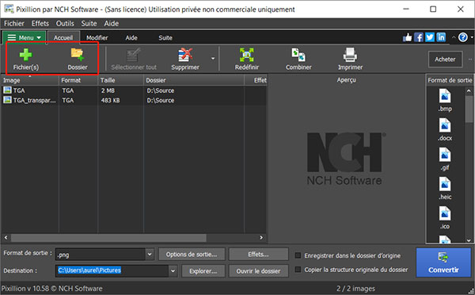Click the file list horizontal scrollbar
The width and height of the screenshot is (475, 295).
[x=108, y=237]
